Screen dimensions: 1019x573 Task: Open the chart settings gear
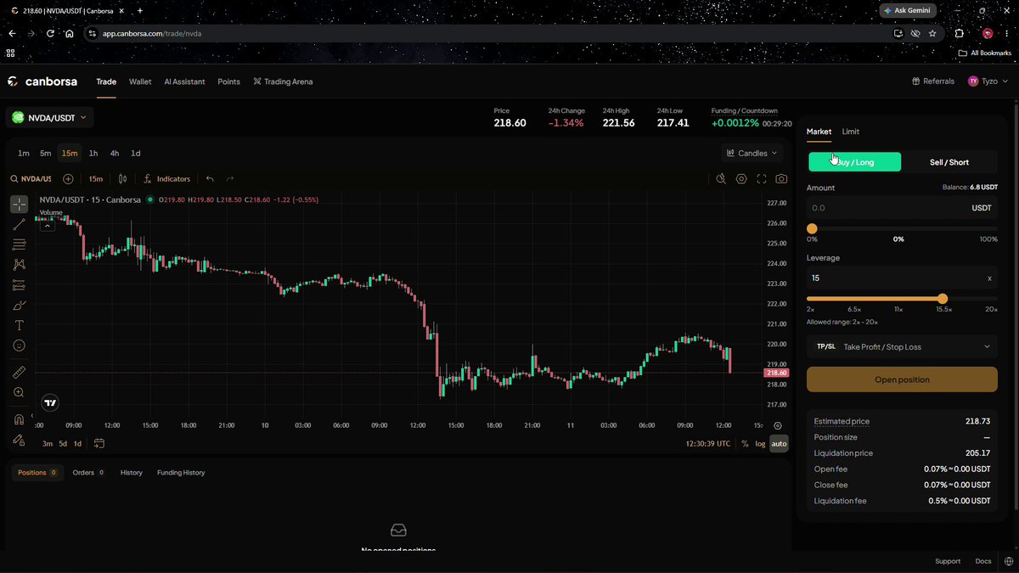click(741, 179)
